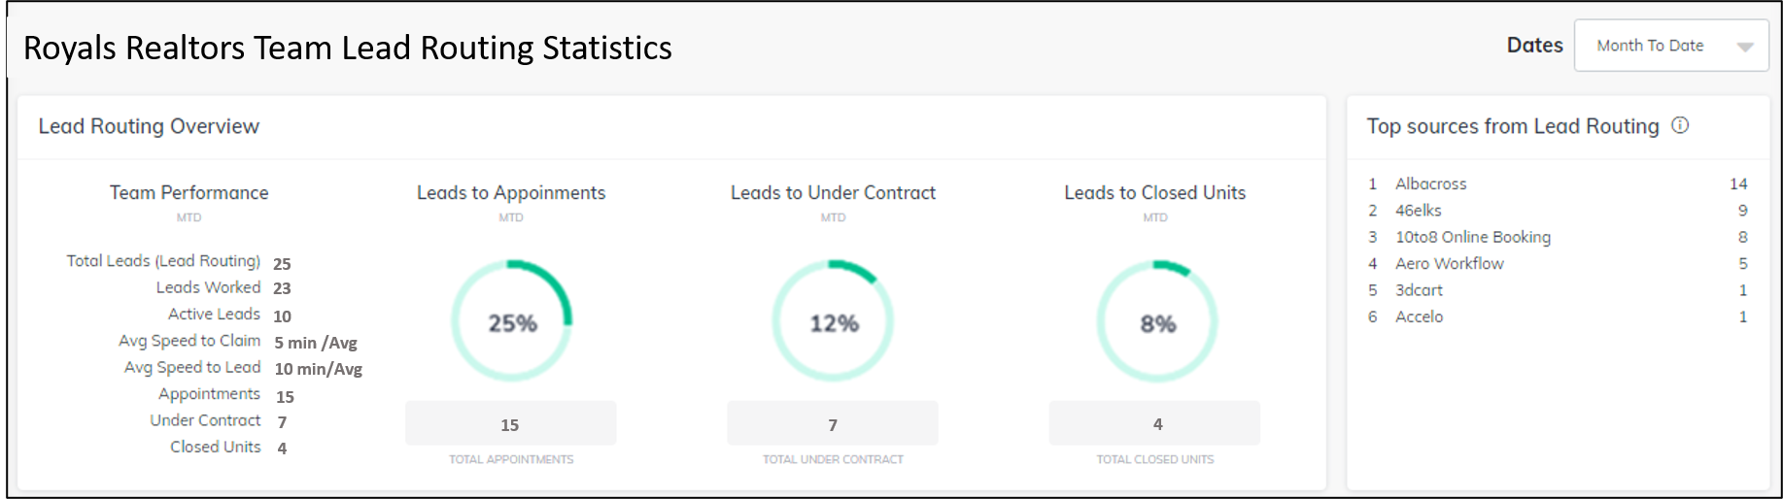The image size is (1783, 499).
Task: Choose Aero Workflow from sources
Action: [x=1558, y=263]
